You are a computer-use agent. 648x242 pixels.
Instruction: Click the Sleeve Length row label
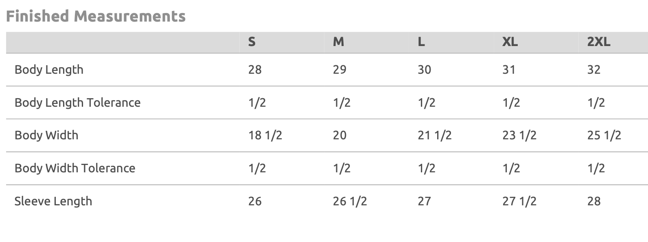coord(53,201)
